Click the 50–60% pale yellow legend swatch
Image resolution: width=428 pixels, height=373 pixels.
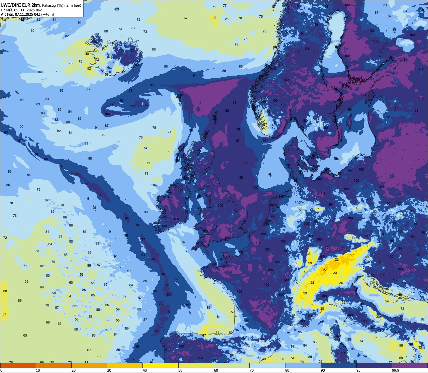click(x=196, y=365)
